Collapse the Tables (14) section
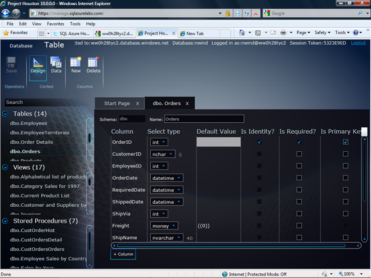Screen dimensions: 371x278 5,114
